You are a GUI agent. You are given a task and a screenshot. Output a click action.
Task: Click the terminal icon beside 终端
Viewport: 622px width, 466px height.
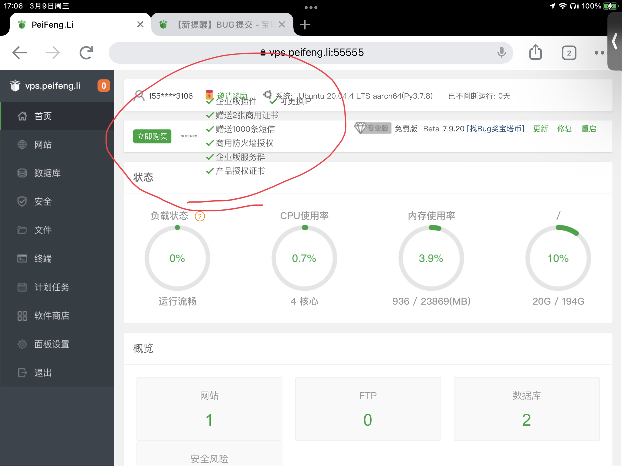(22, 258)
